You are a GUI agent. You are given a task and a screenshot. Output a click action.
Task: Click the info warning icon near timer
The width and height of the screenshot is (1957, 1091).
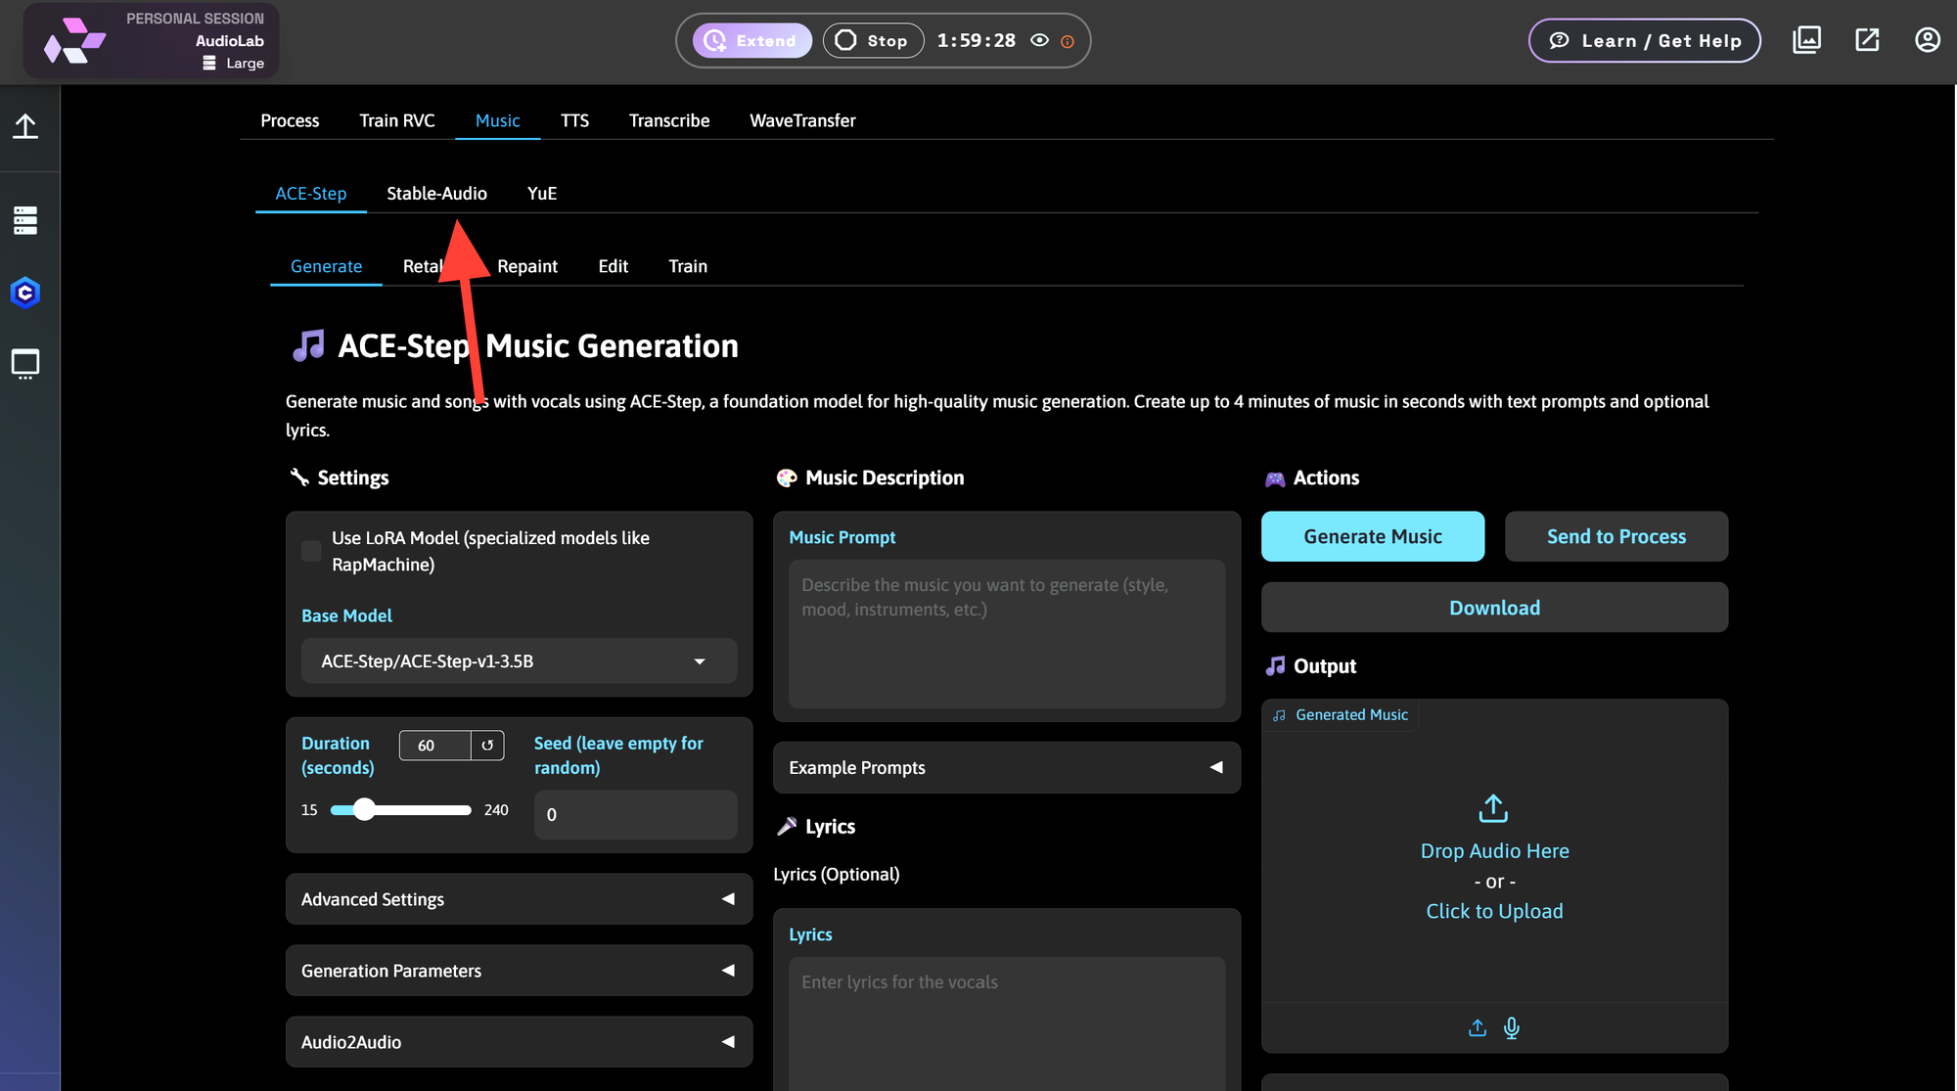coord(1068,41)
